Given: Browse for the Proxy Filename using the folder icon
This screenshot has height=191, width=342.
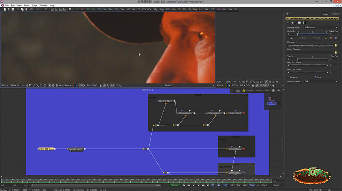Looking at the screenshot, I should click(x=336, y=52).
